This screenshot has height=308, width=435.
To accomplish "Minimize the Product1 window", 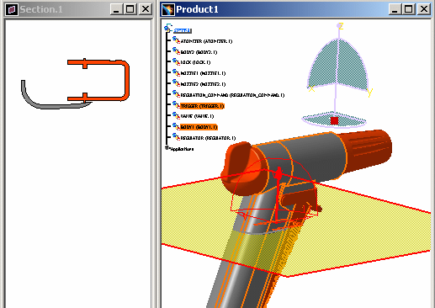I will (395, 9).
